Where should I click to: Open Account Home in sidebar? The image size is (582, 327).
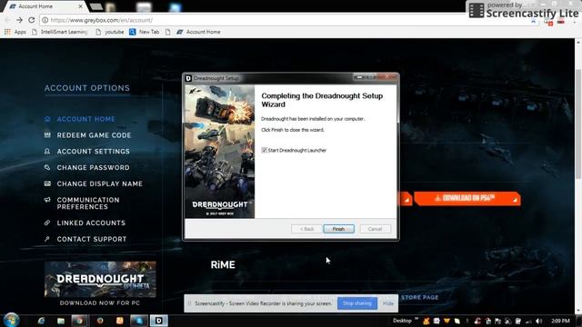click(85, 119)
